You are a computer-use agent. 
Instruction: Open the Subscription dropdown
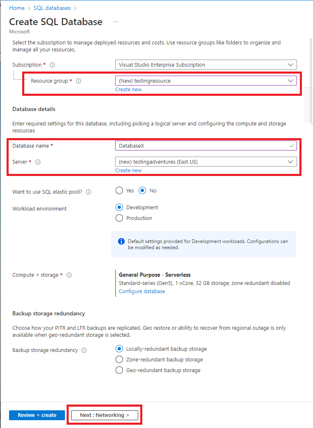tap(206, 65)
